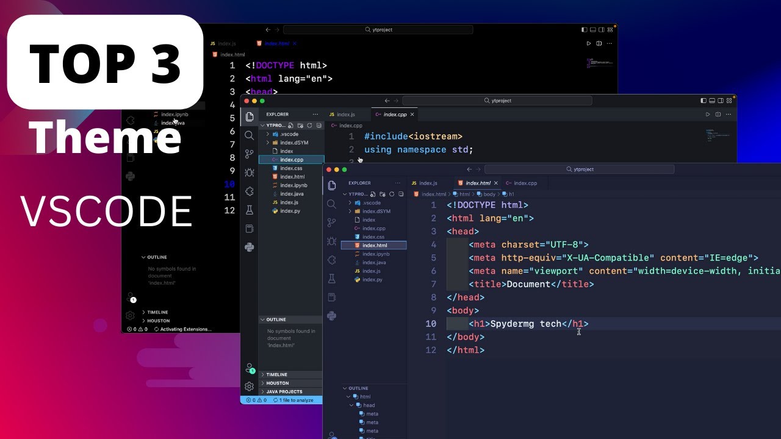
Task: Switch to index.js tab in front window
Action: [430, 183]
